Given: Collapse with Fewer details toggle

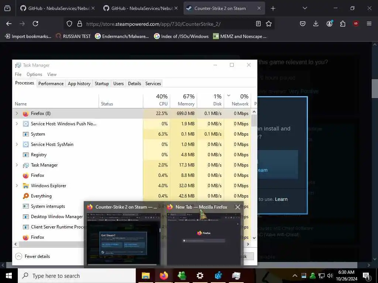Looking at the screenshot, I should coord(32,256).
